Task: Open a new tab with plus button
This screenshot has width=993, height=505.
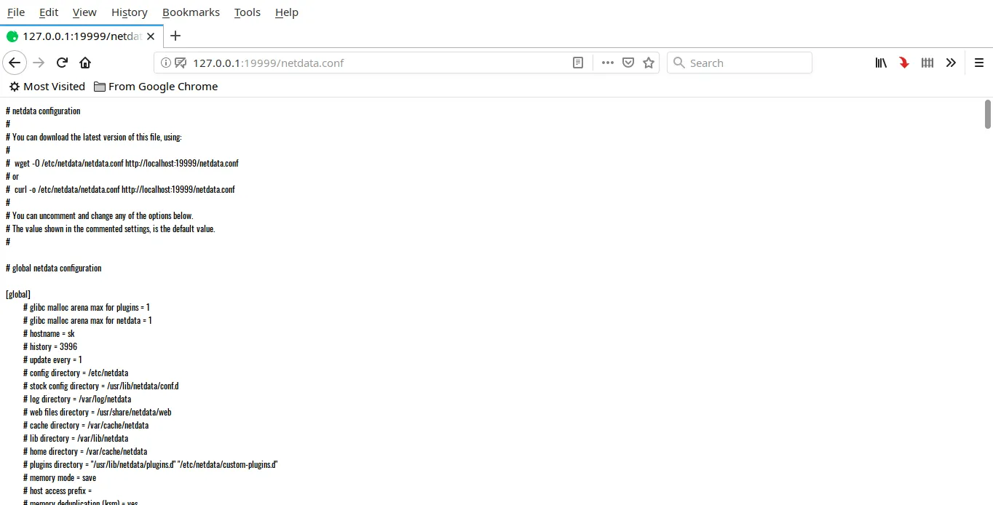Action: click(175, 36)
